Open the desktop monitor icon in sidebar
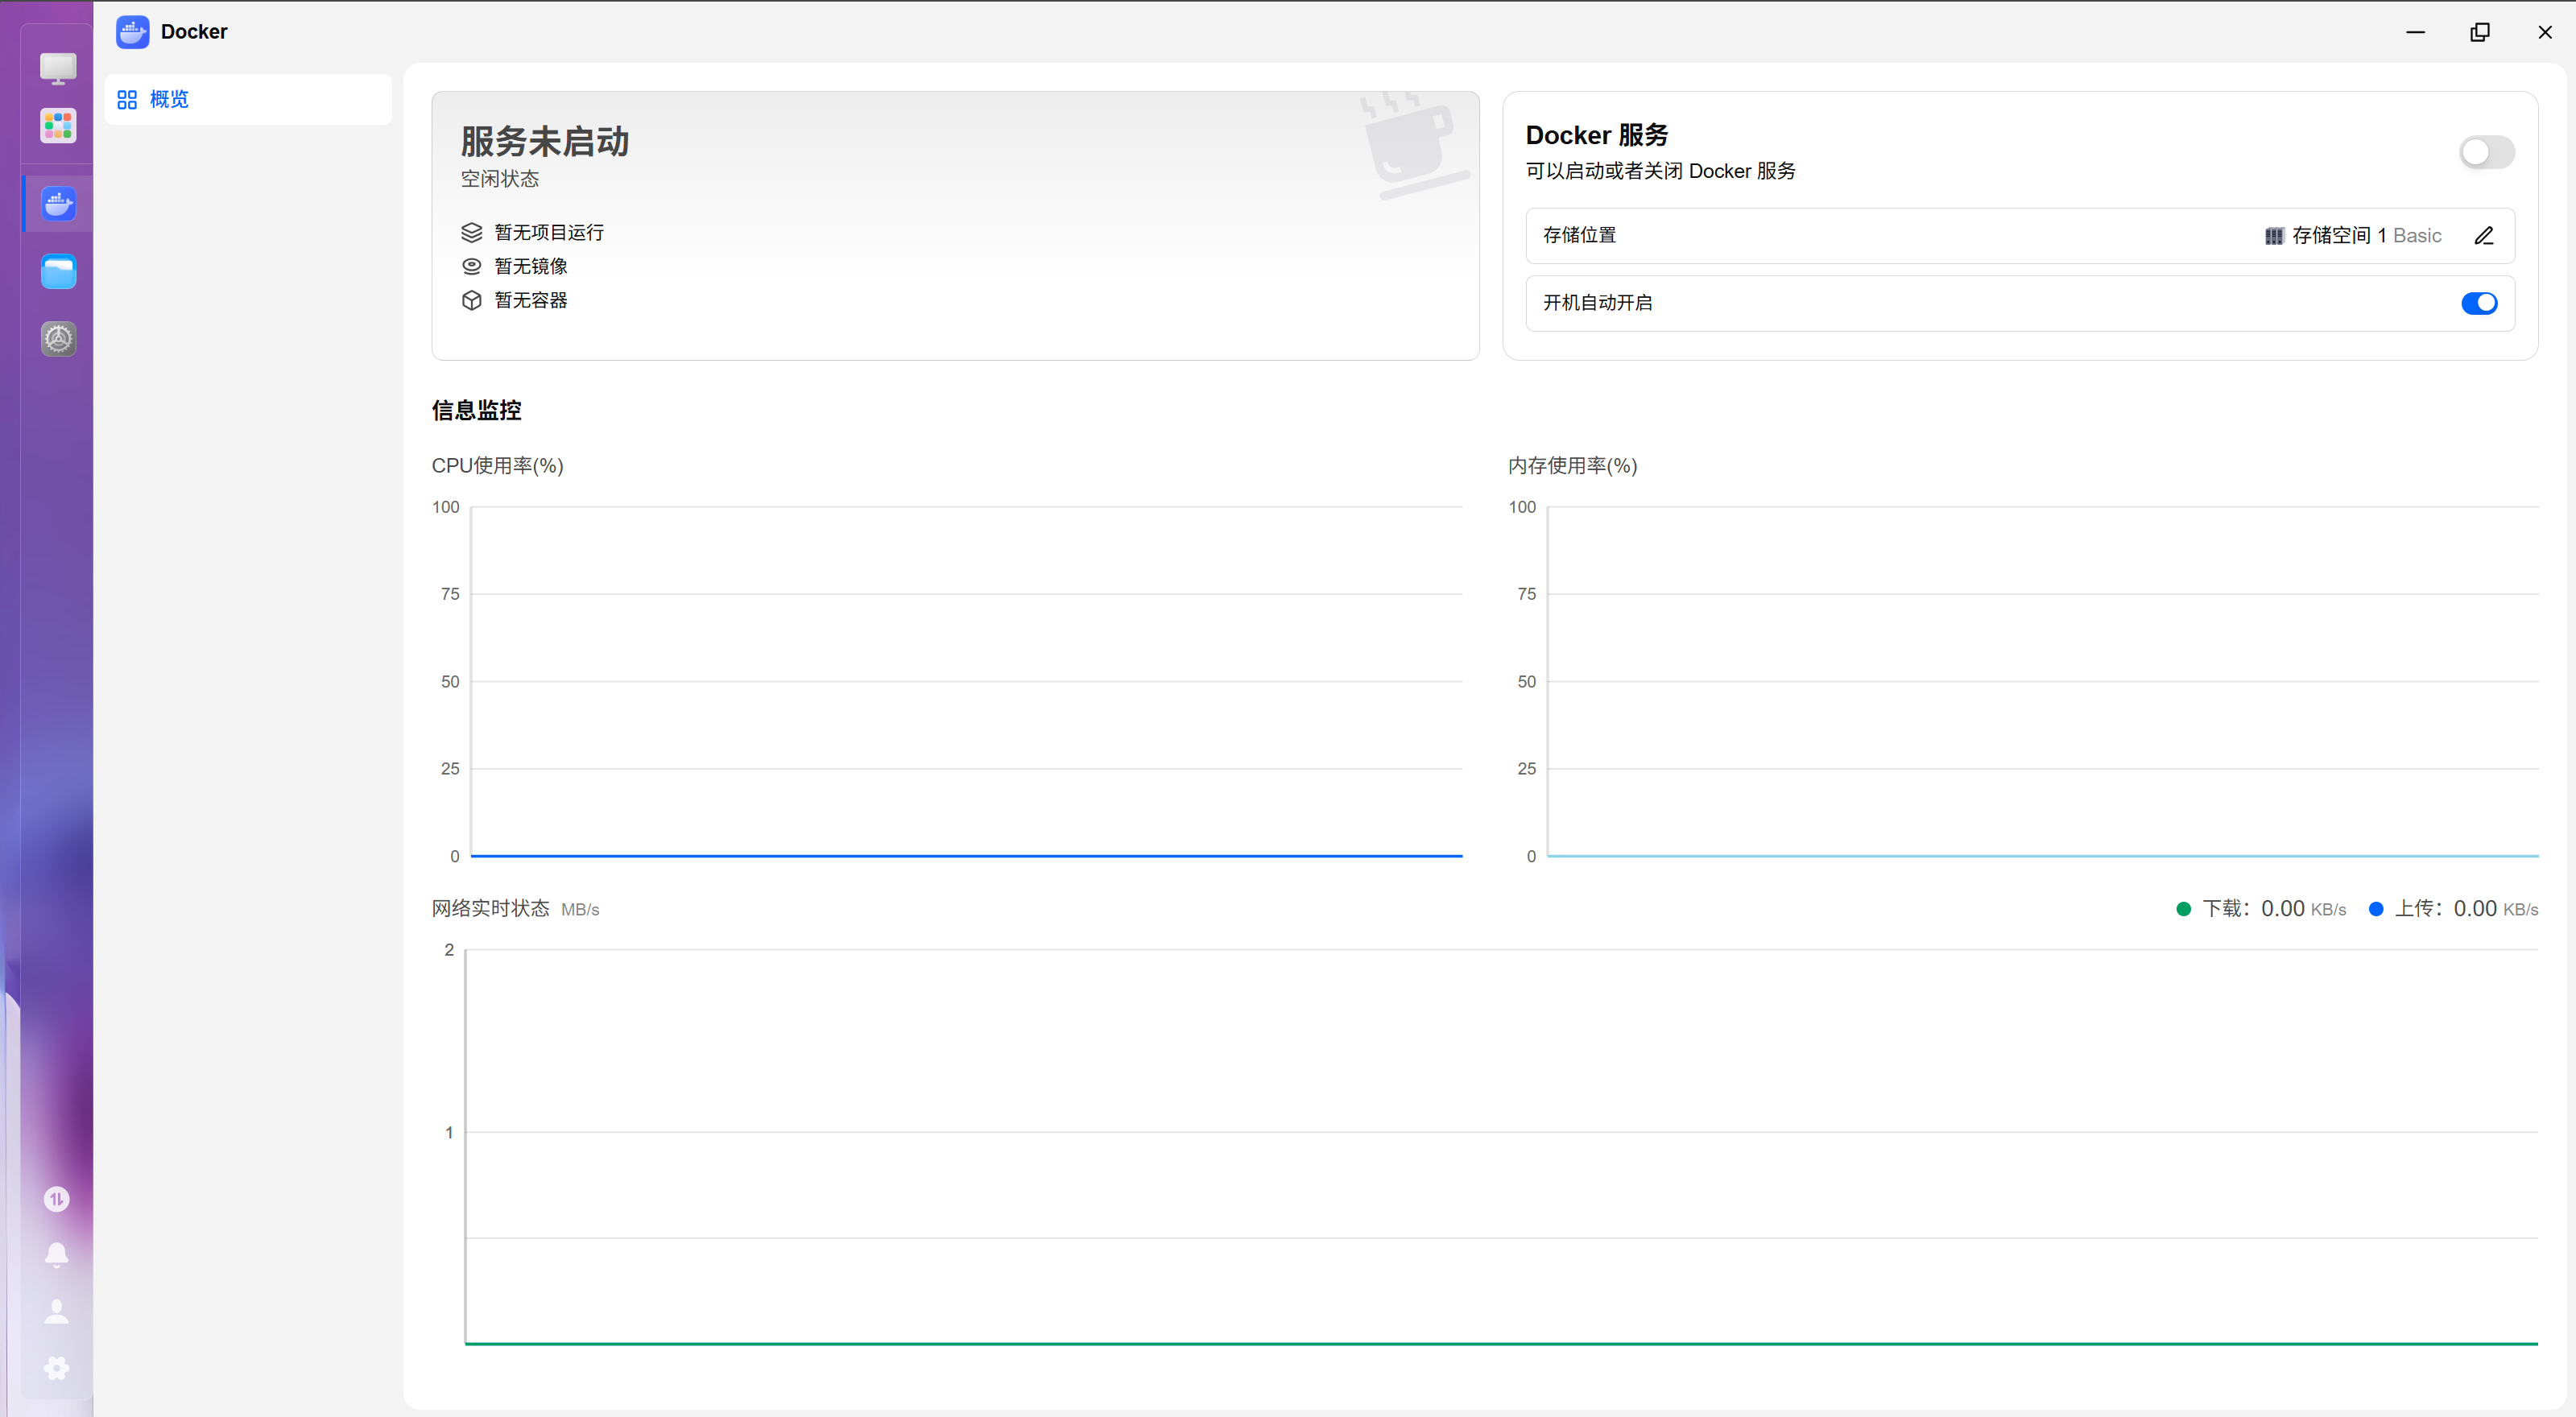Viewport: 2576px width, 1417px height. [x=58, y=69]
